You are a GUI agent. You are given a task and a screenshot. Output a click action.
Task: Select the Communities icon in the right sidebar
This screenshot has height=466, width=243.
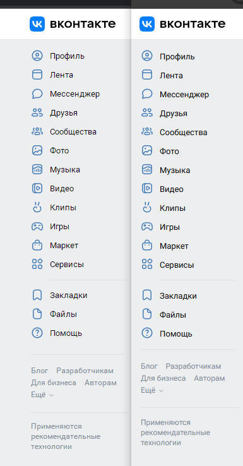(147, 132)
